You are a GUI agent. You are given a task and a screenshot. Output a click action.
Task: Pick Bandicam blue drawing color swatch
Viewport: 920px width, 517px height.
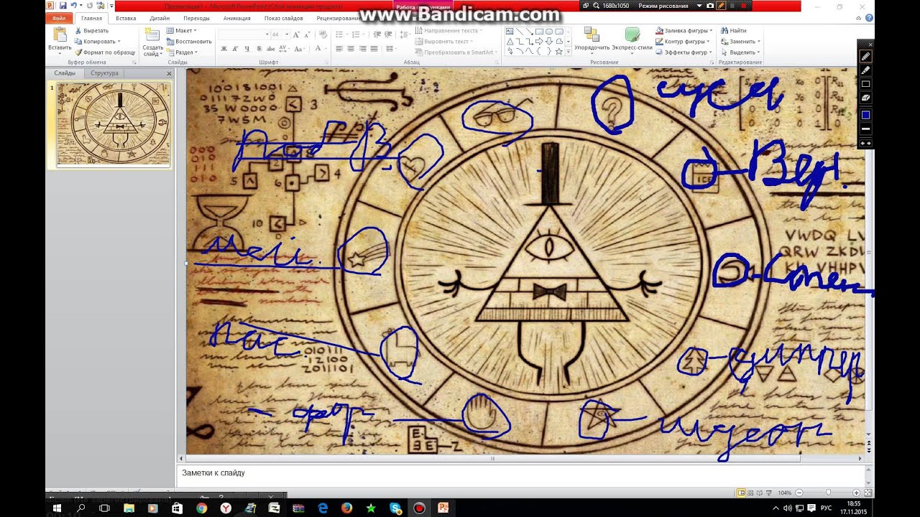click(x=865, y=115)
